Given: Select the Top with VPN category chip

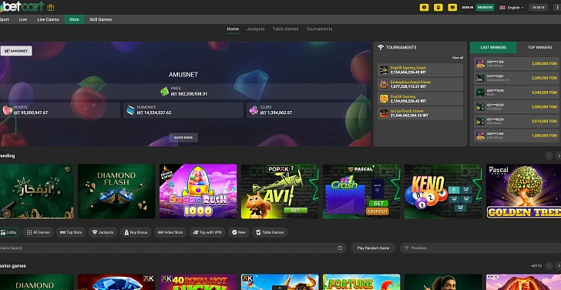Looking at the screenshot, I should tap(207, 232).
